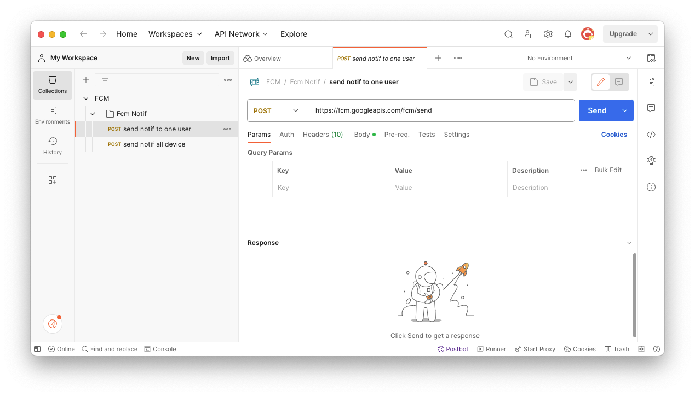This screenshot has height=396, width=695.
Task: Open Explore in the header
Action: point(294,34)
